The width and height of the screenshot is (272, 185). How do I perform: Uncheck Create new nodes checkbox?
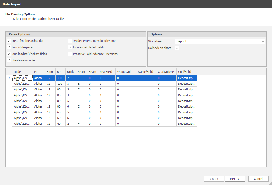9,60
